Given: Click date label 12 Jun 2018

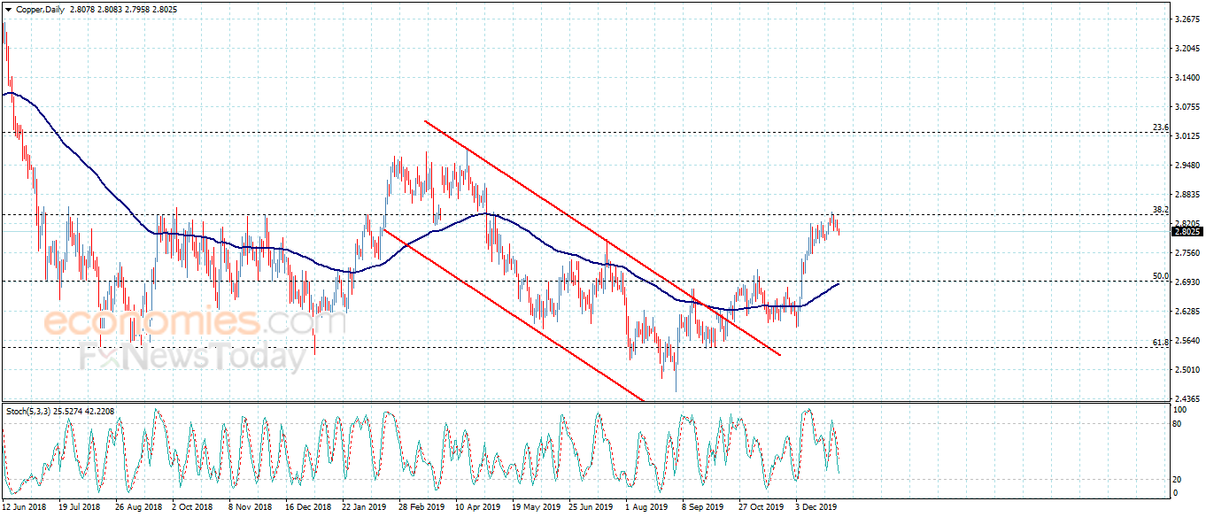Looking at the screenshot, I should click(24, 507).
